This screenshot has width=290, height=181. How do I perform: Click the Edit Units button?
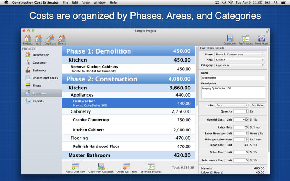258,105
